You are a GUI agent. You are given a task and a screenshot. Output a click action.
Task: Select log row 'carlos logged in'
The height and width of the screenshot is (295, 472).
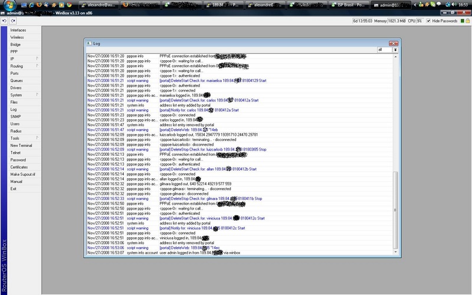pyautogui.click(x=240, y=120)
